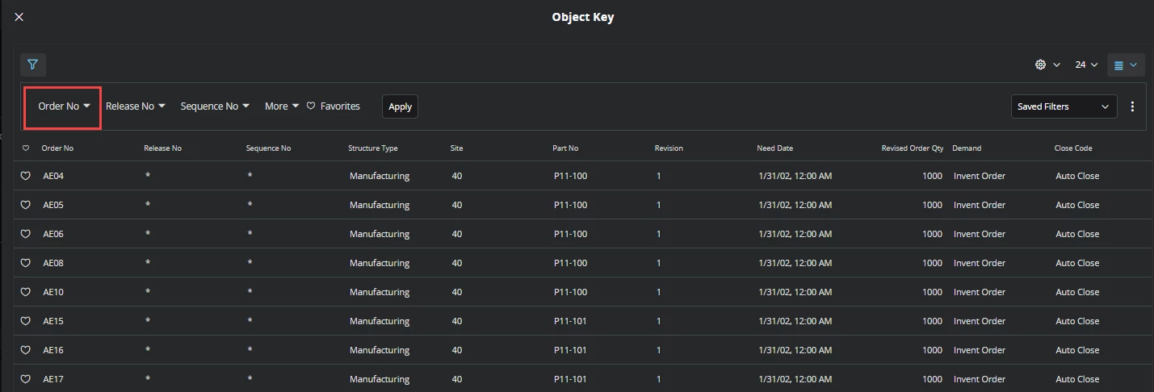Open the Saved Filters combo box
The height and width of the screenshot is (392, 1154).
1064,106
